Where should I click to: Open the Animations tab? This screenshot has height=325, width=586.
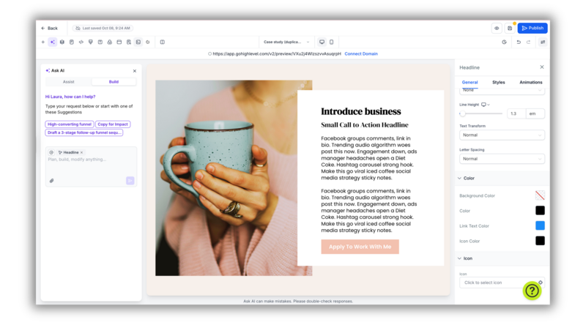[x=530, y=83]
